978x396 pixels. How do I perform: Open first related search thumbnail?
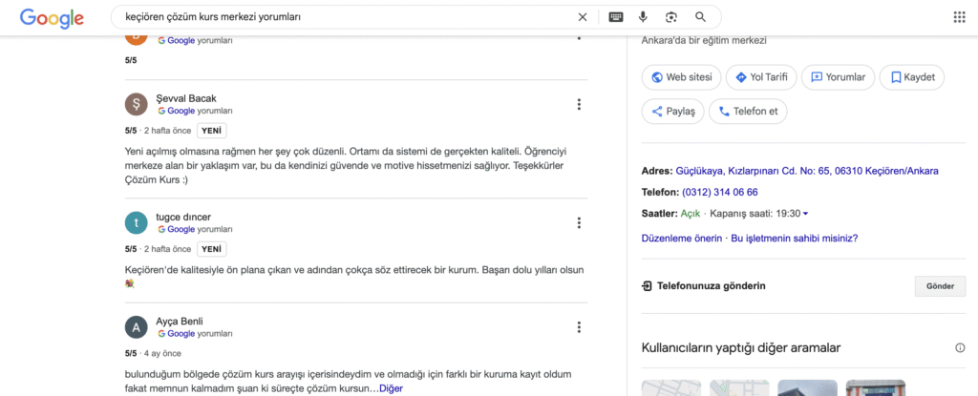click(x=671, y=388)
